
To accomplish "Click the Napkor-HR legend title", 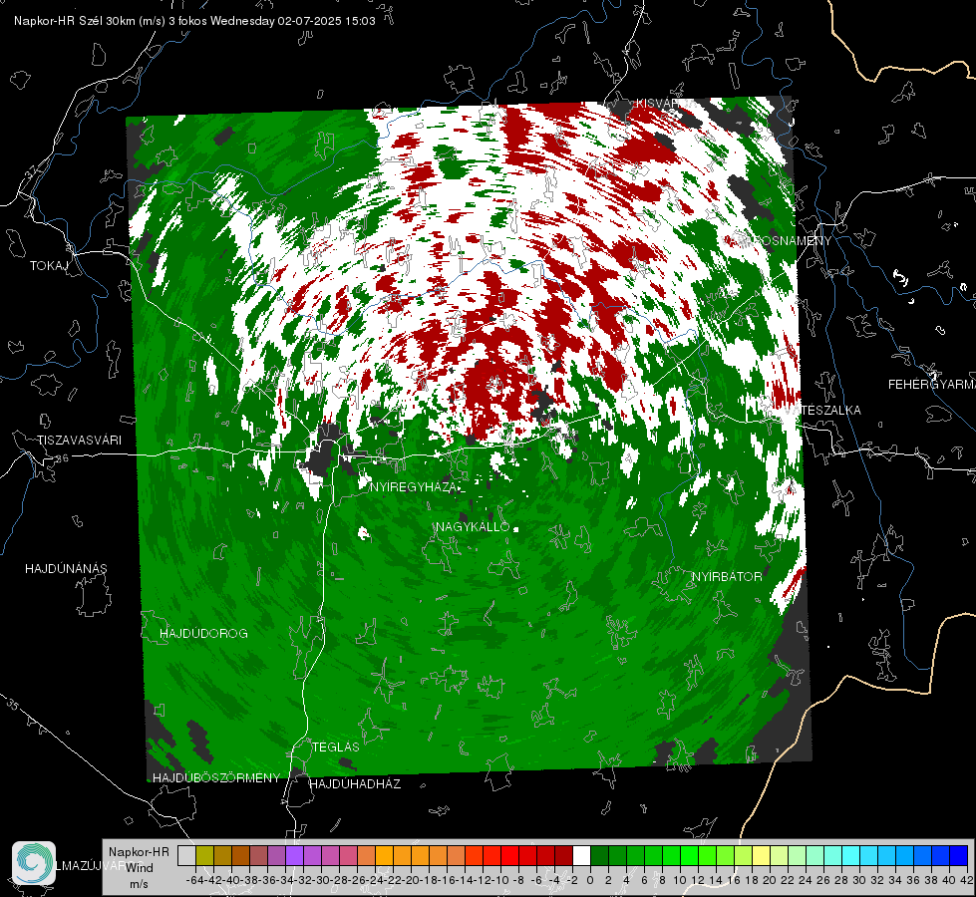I will point(139,851).
